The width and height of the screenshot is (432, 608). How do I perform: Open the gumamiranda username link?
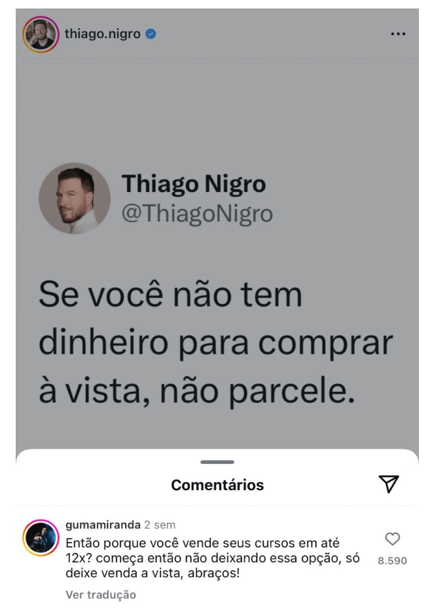tap(103, 525)
